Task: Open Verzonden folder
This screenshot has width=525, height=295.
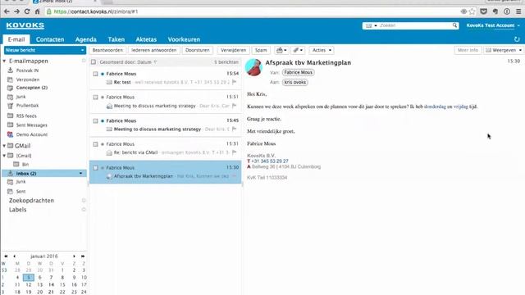Action: click(28, 79)
